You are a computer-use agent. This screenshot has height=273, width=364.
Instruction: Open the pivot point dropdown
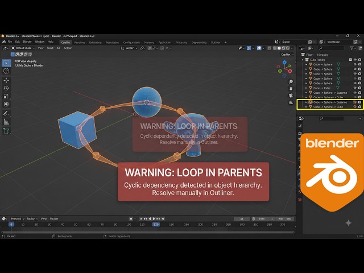143,48
